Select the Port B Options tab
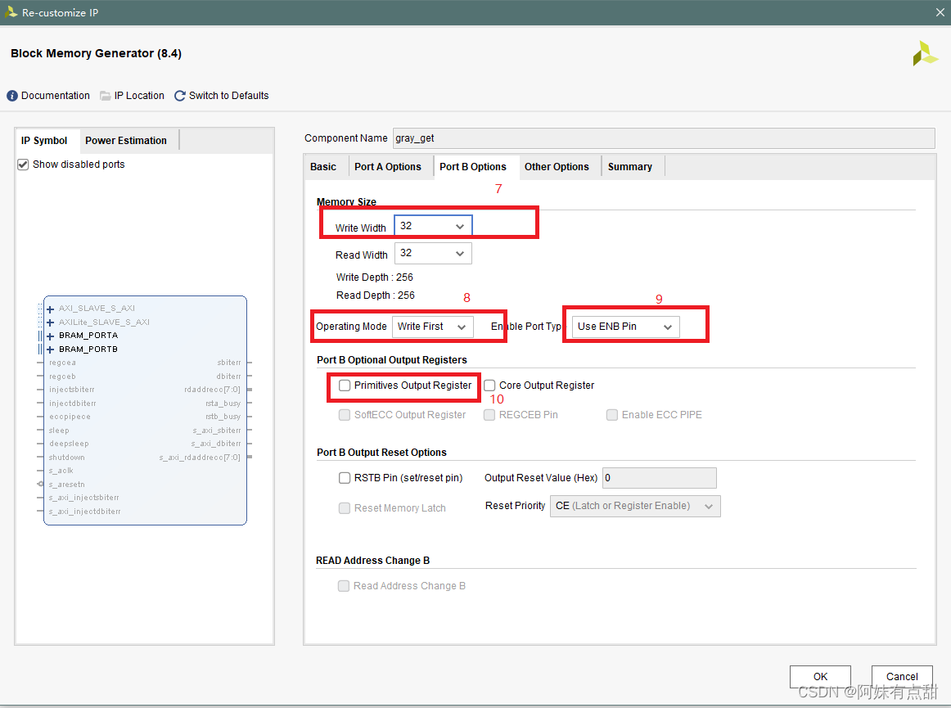 coord(472,167)
